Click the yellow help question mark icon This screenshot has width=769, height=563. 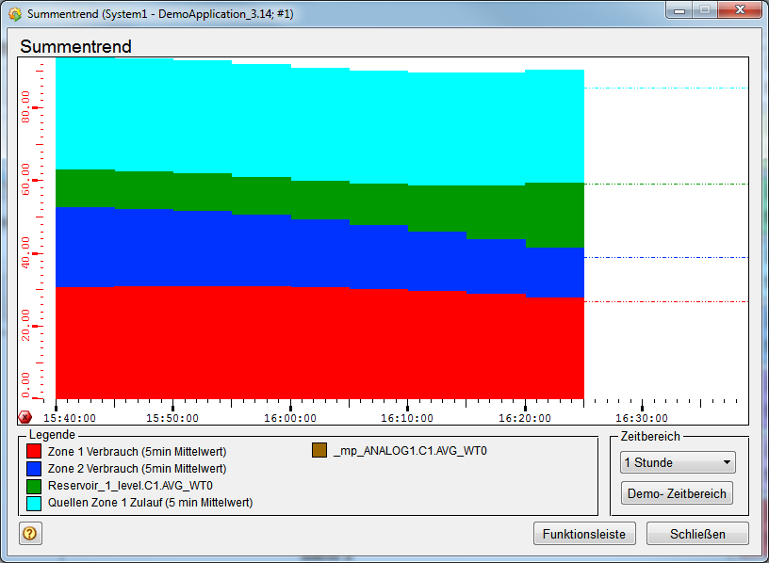pos(30,533)
